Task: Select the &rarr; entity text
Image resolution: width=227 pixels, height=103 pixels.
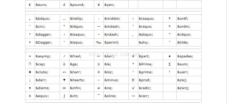Action: [x=144, y=96]
